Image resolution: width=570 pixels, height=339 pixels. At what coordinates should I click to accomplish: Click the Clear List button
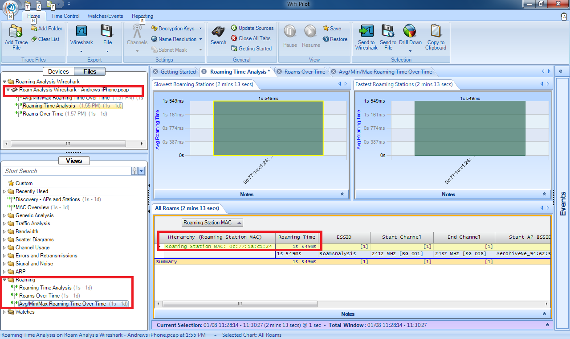46,39
